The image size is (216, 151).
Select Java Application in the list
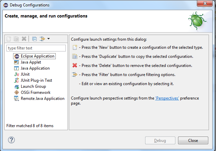pos(35,68)
